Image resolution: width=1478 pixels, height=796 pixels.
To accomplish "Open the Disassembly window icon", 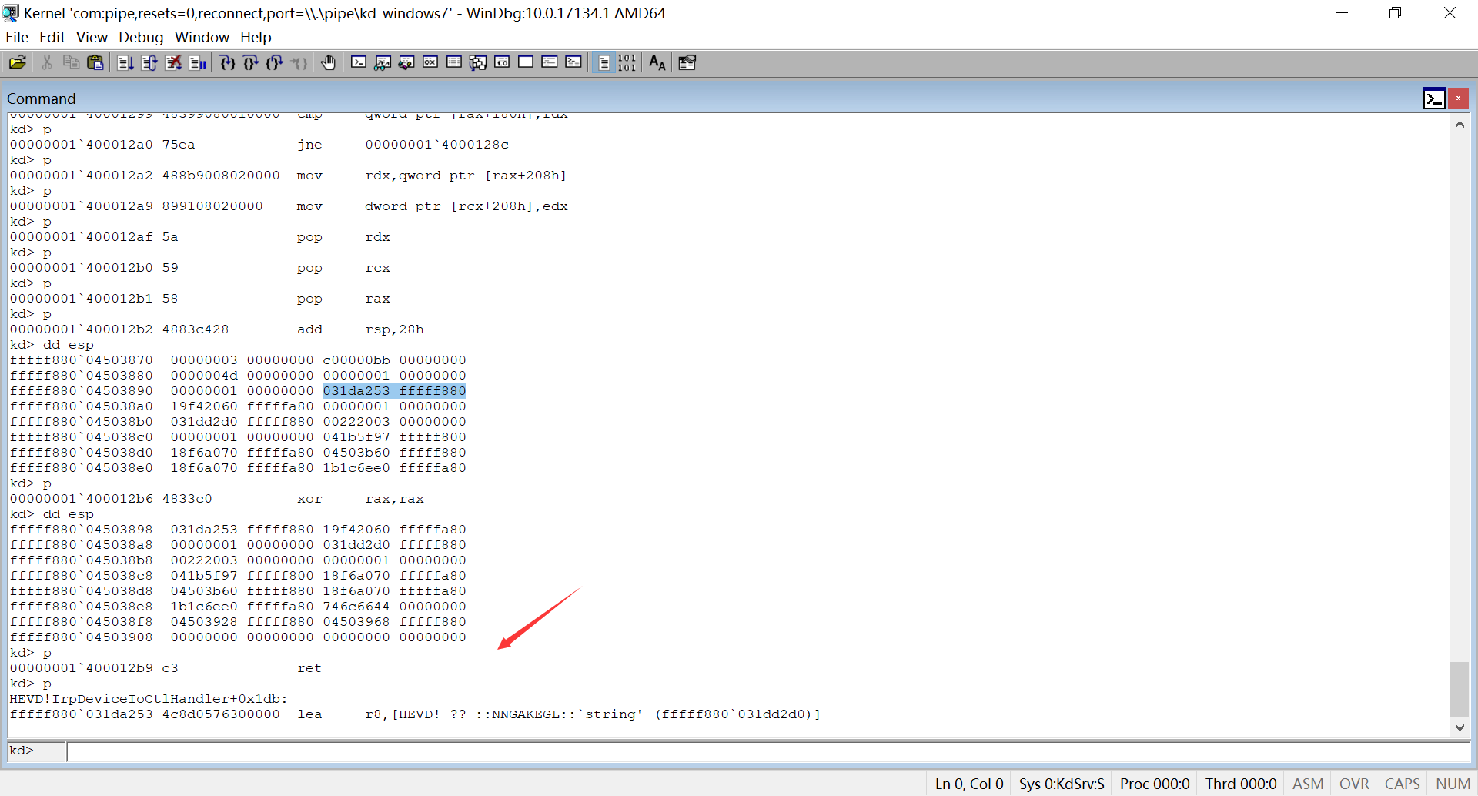I will pos(502,62).
